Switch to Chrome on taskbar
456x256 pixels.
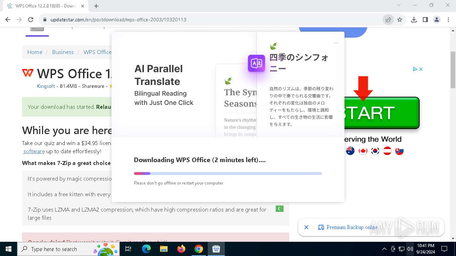coord(199,249)
